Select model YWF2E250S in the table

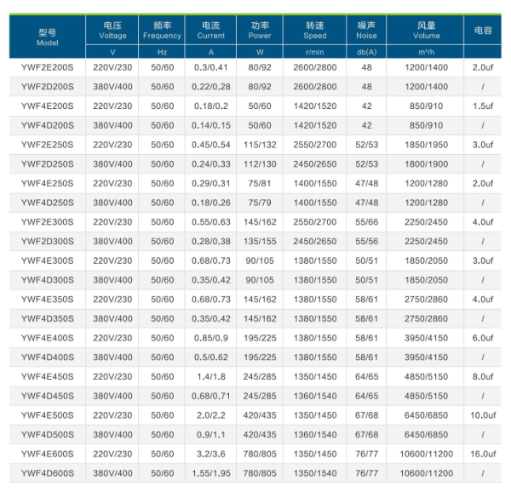tap(49, 145)
